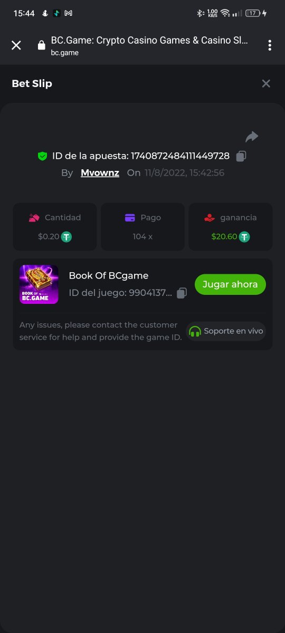Viewport: 285px width, 633px height.
Task: Share this bet slip via arrow icon
Action: click(x=252, y=137)
